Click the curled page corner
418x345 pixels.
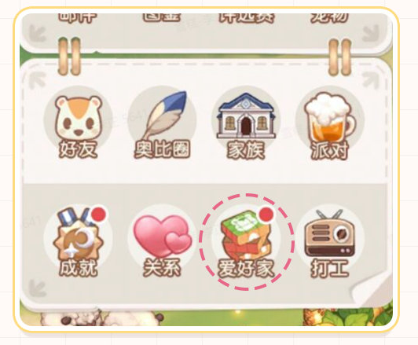point(372,291)
